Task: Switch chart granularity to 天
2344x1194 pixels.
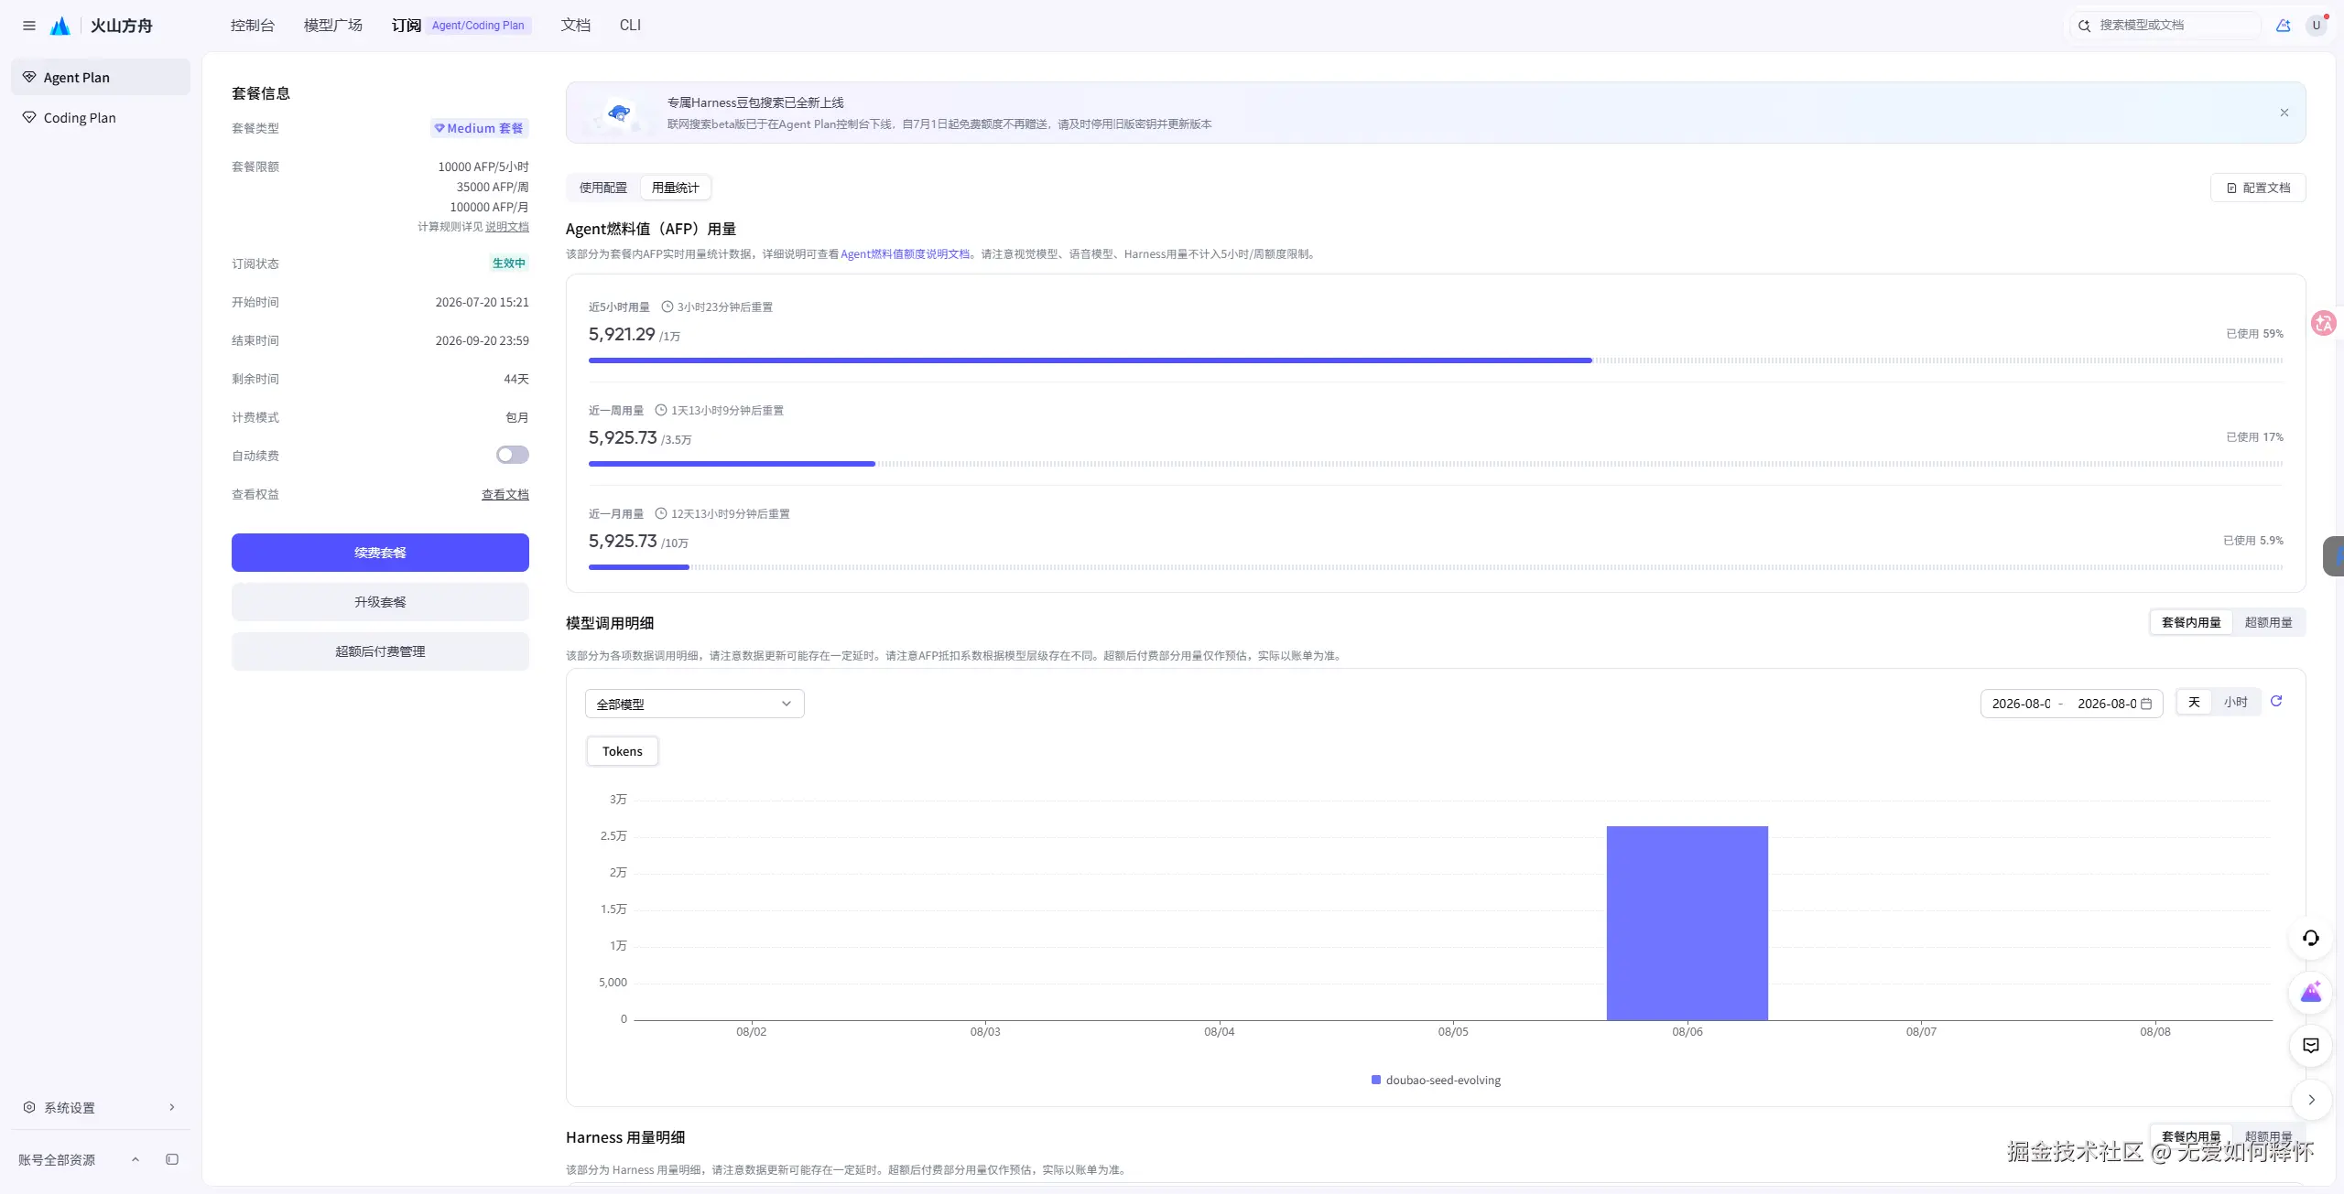Action: [2194, 703]
